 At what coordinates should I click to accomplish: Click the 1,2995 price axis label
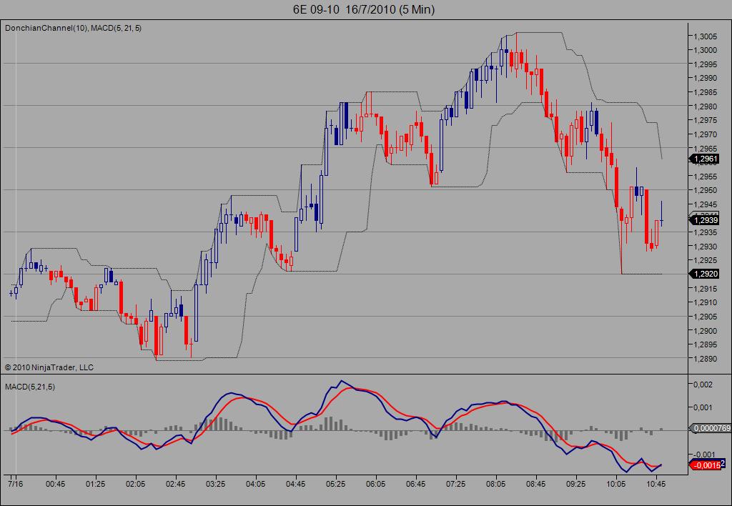click(x=705, y=64)
